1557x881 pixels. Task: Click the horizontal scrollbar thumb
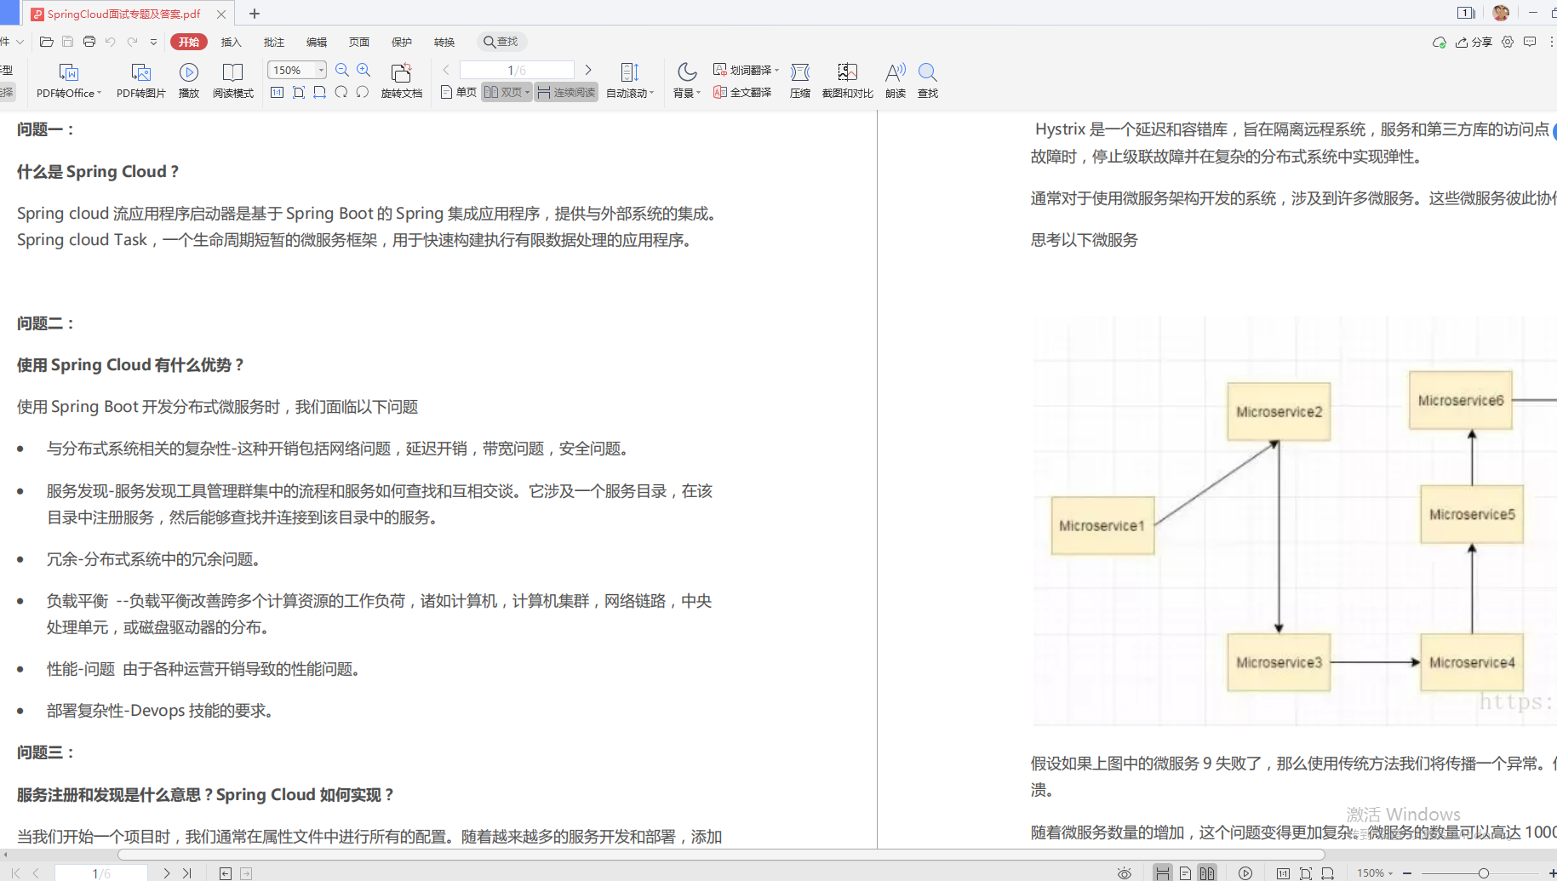point(721,855)
